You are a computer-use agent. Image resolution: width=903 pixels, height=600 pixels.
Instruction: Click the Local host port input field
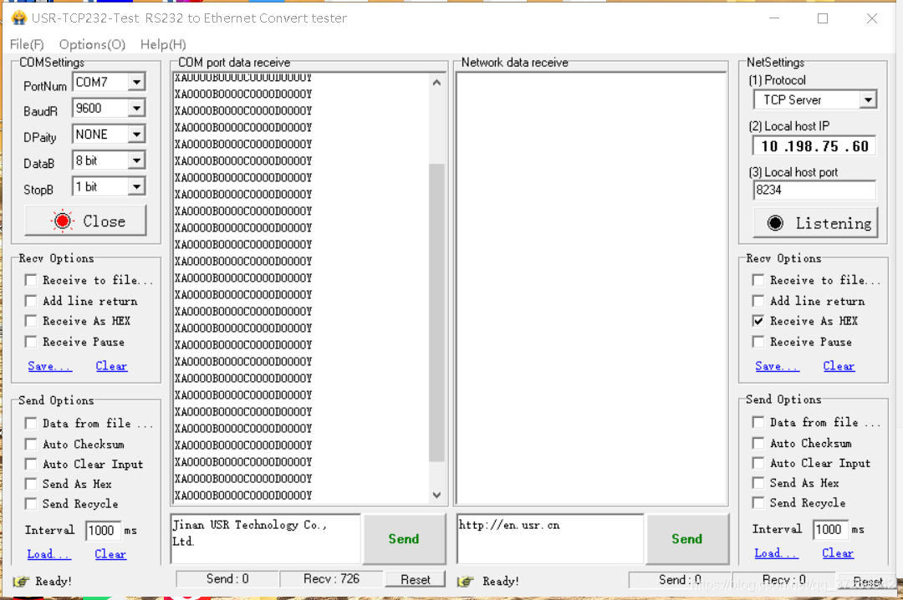(814, 190)
